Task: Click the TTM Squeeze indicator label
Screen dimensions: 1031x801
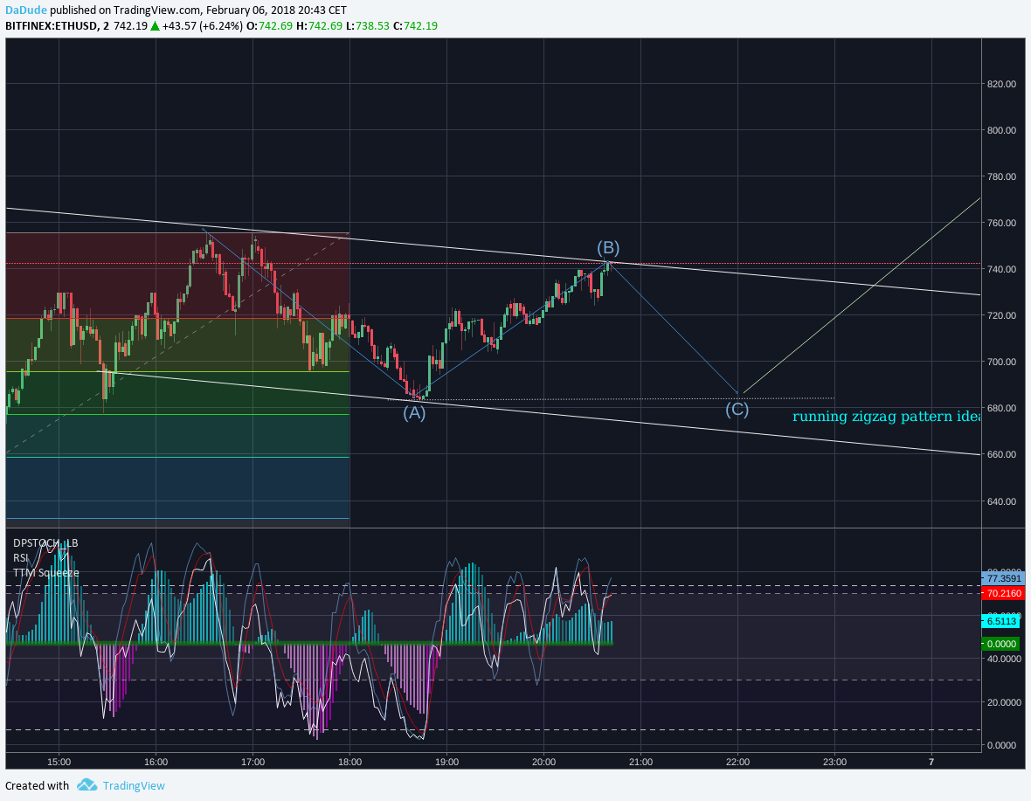Action: click(46, 573)
